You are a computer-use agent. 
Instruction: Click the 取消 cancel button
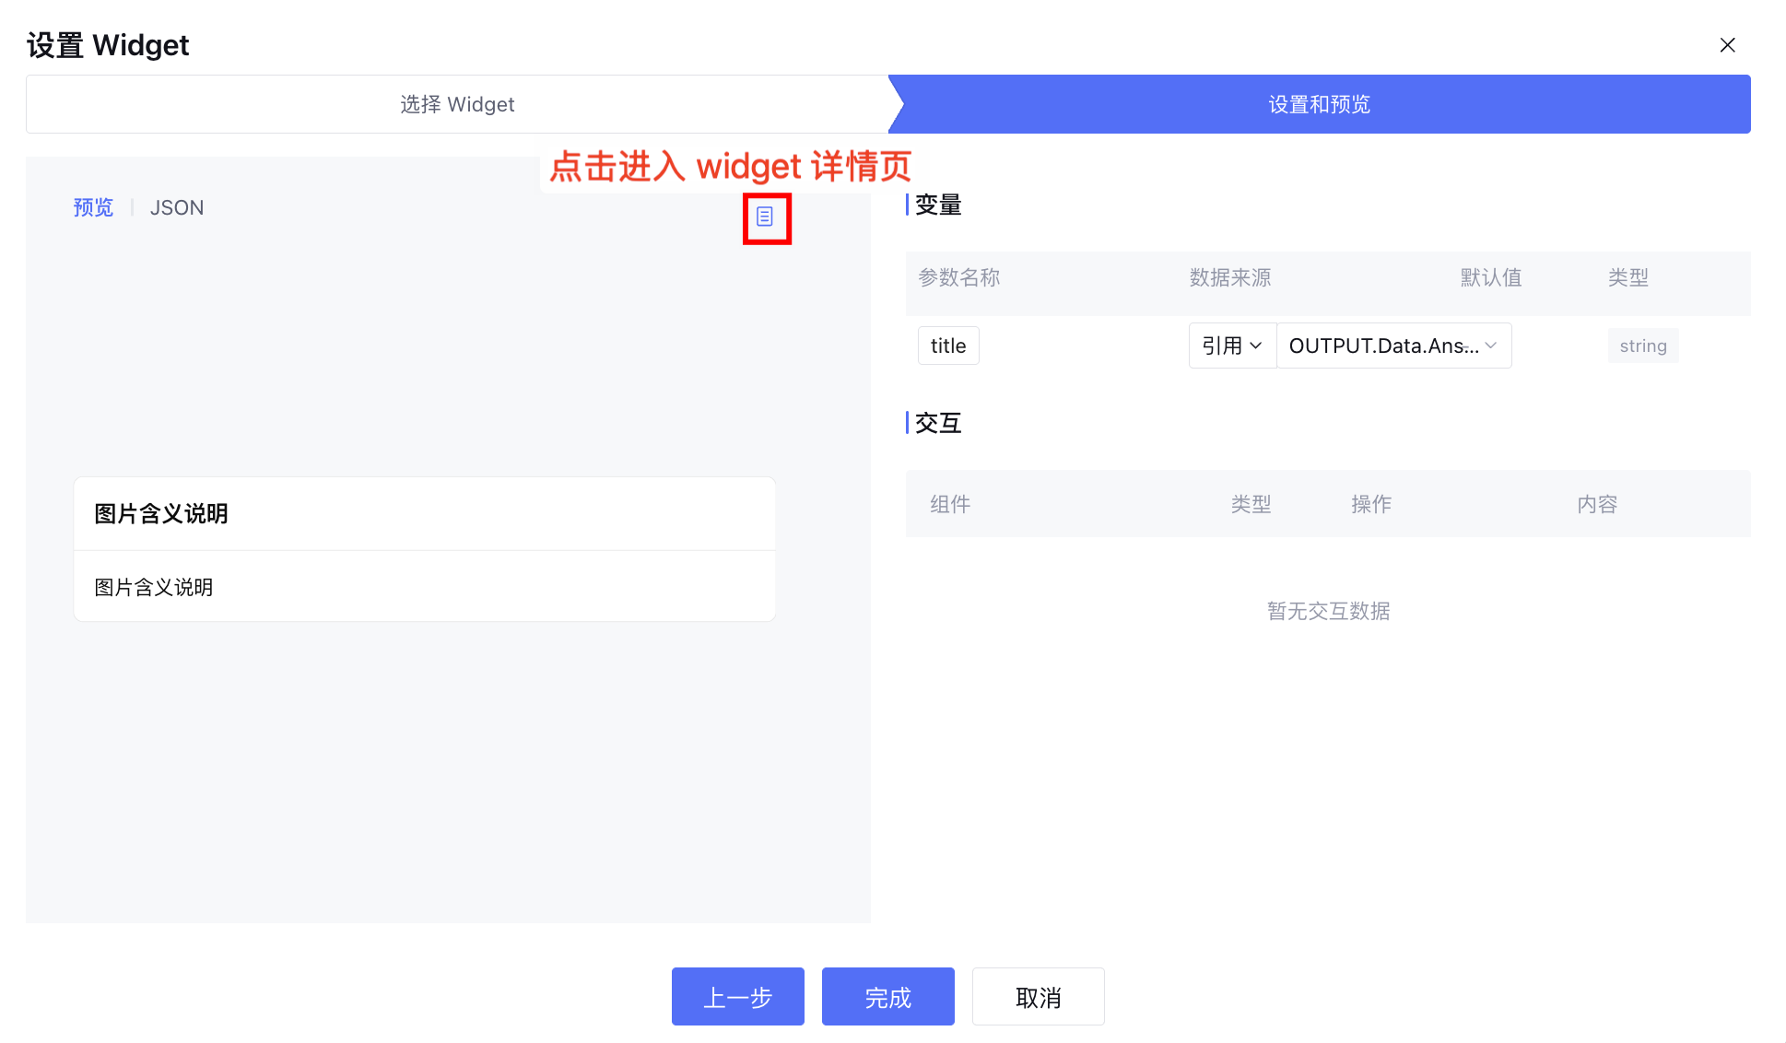coord(1038,996)
